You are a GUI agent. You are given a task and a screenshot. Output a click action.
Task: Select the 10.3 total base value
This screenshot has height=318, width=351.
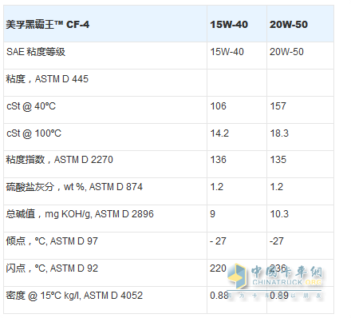[x=279, y=214]
